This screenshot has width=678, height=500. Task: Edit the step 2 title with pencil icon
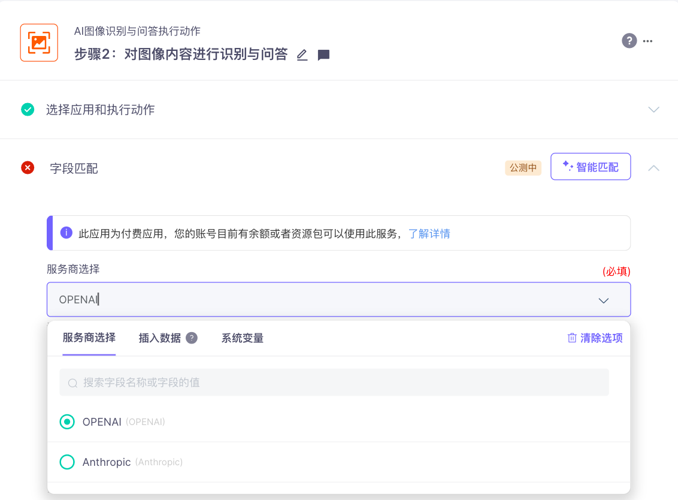pos(302,55)
